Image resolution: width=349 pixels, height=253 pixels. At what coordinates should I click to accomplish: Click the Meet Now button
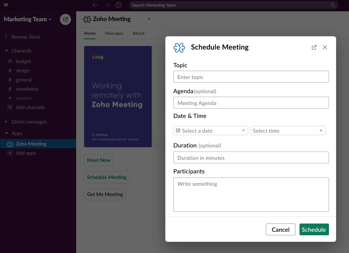point(98,160)
